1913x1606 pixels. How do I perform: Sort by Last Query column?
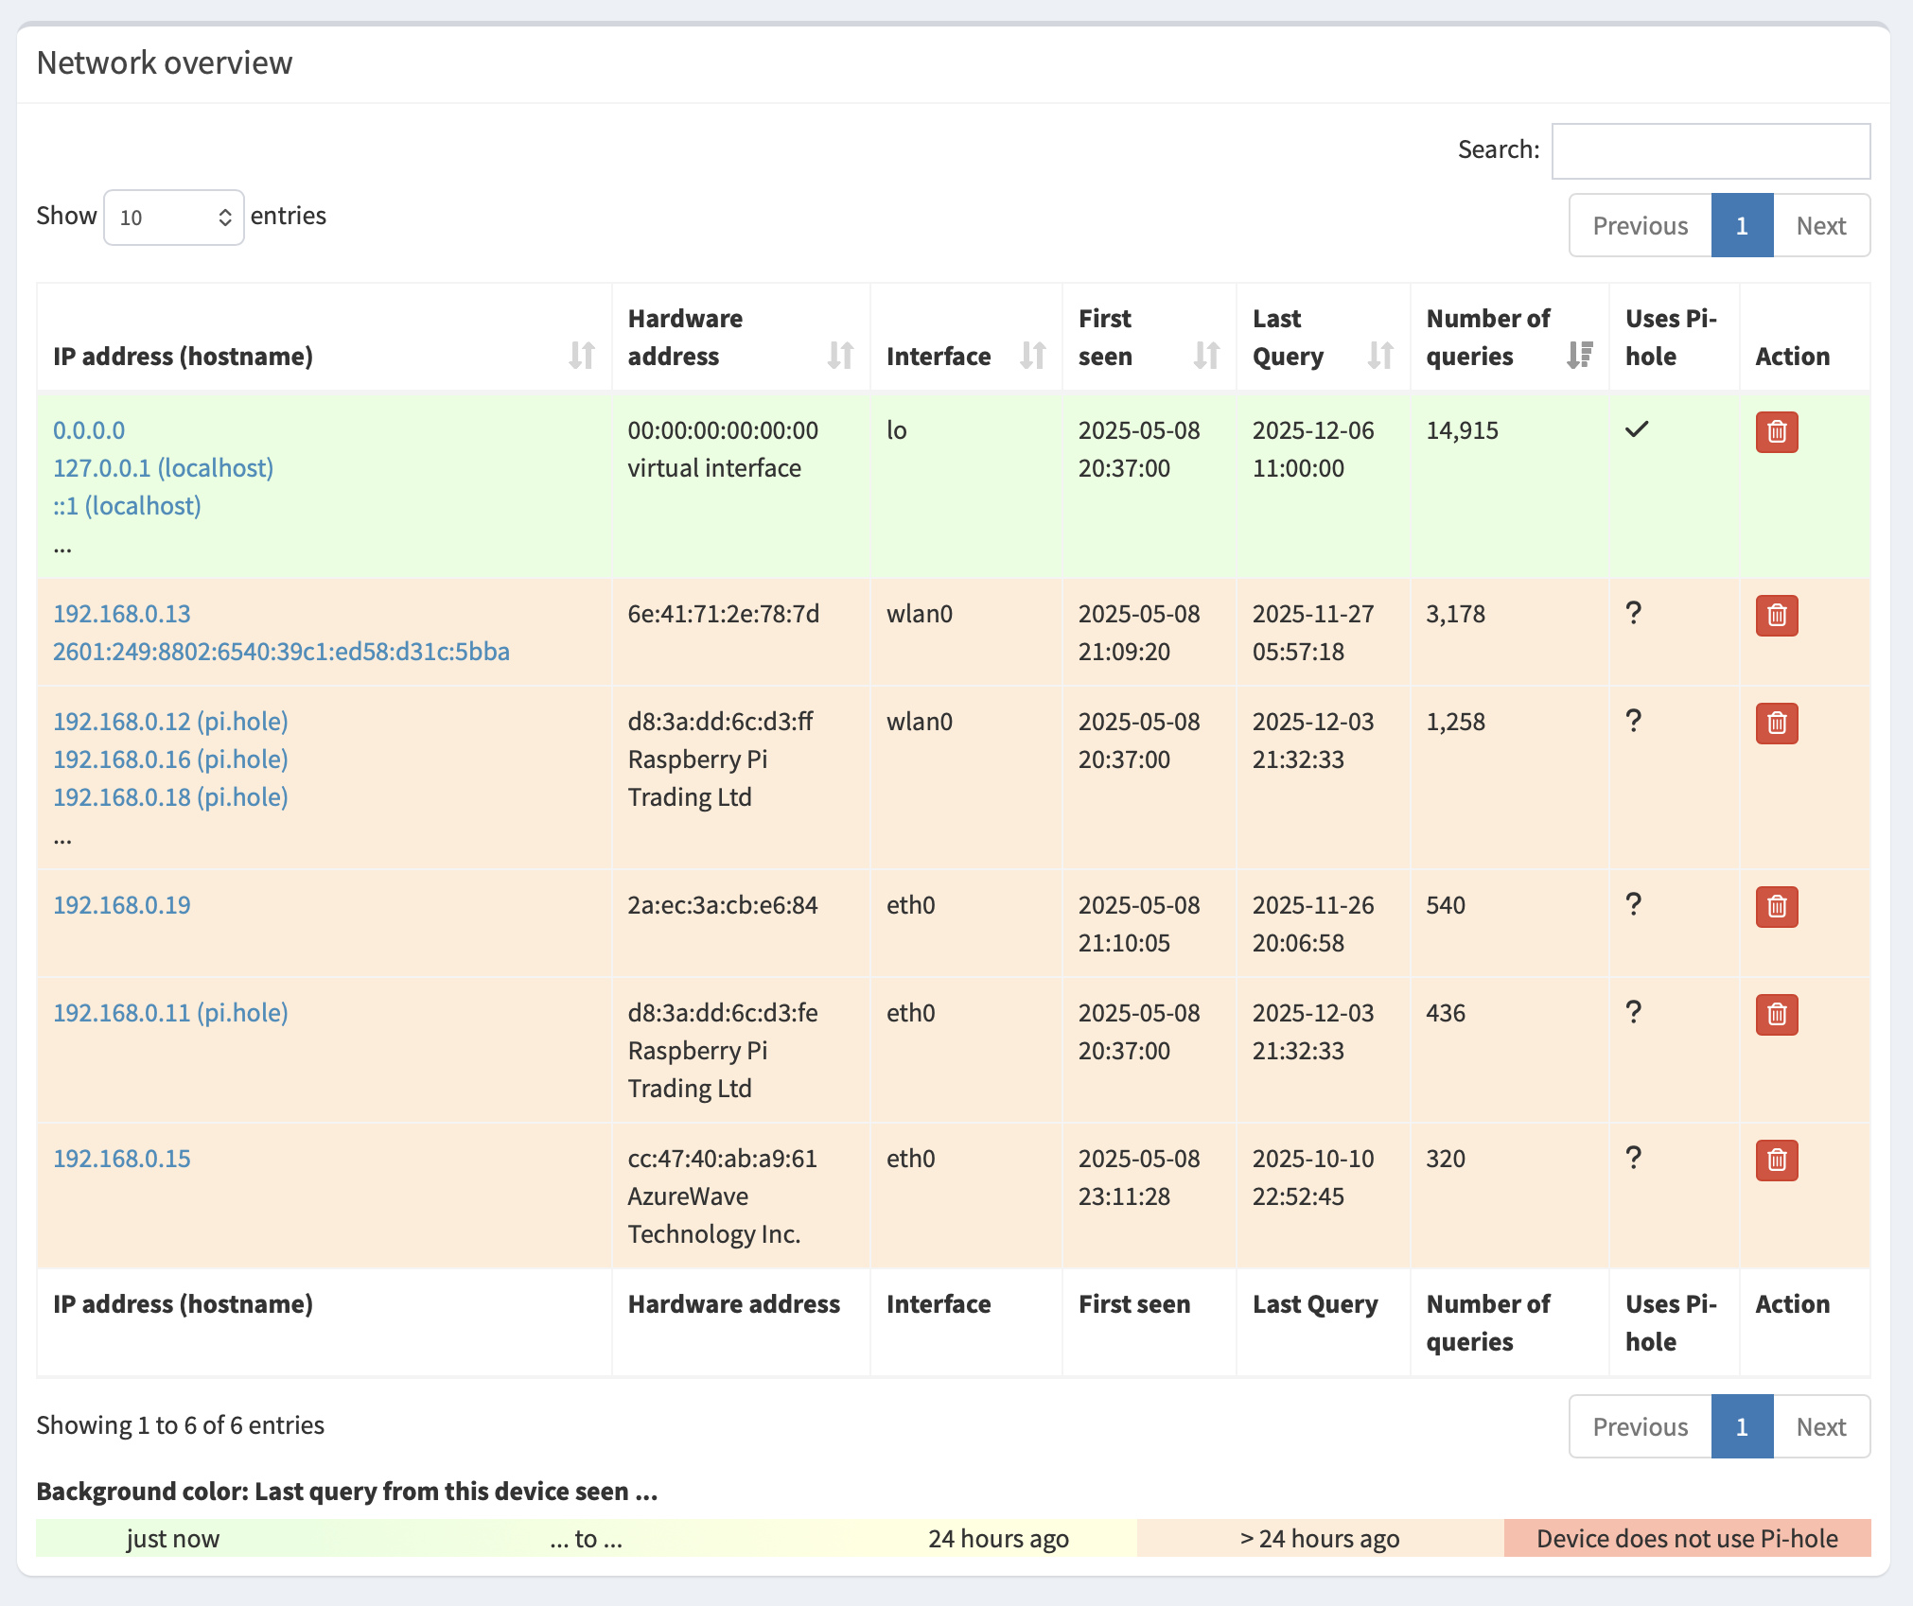click(x=1379, y=356)
